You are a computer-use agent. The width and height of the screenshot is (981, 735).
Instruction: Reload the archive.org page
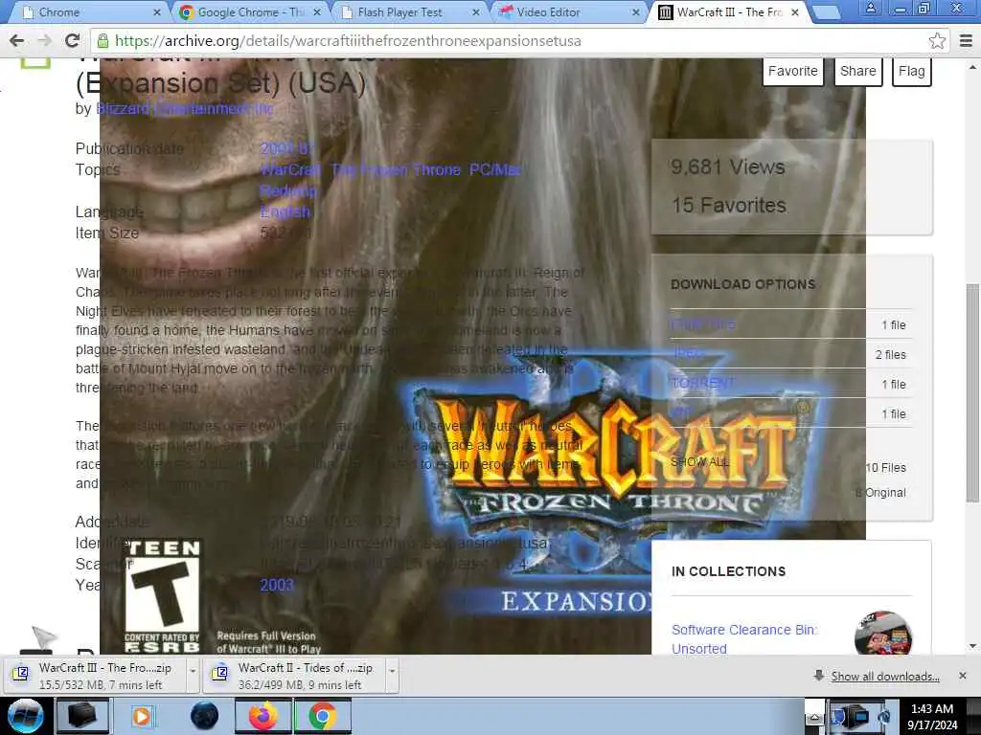pyautogui.click(x=72, y=40)
